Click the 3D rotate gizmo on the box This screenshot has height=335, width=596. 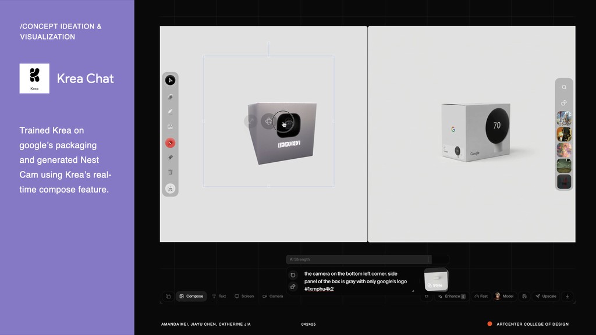coord(268,121)
